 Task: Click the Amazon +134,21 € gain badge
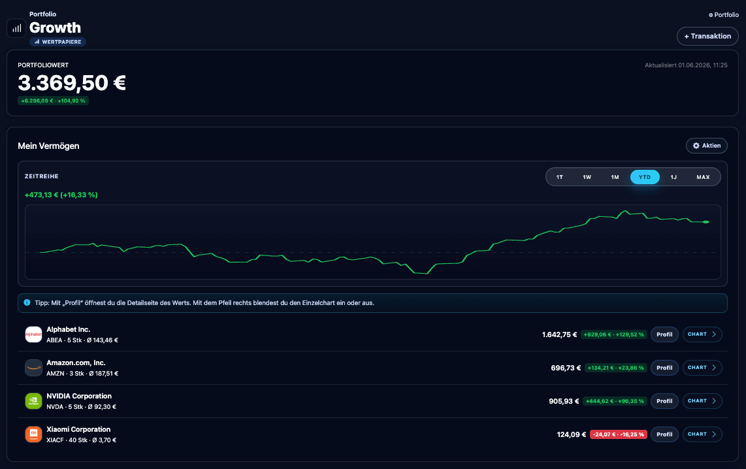[615, 368]
